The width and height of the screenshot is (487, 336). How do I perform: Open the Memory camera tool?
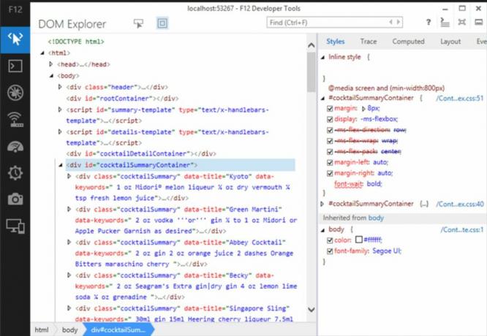tap(15, 199)
